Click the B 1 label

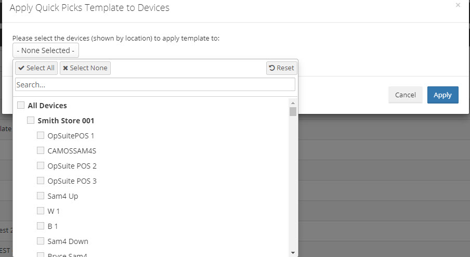[53, 226]
